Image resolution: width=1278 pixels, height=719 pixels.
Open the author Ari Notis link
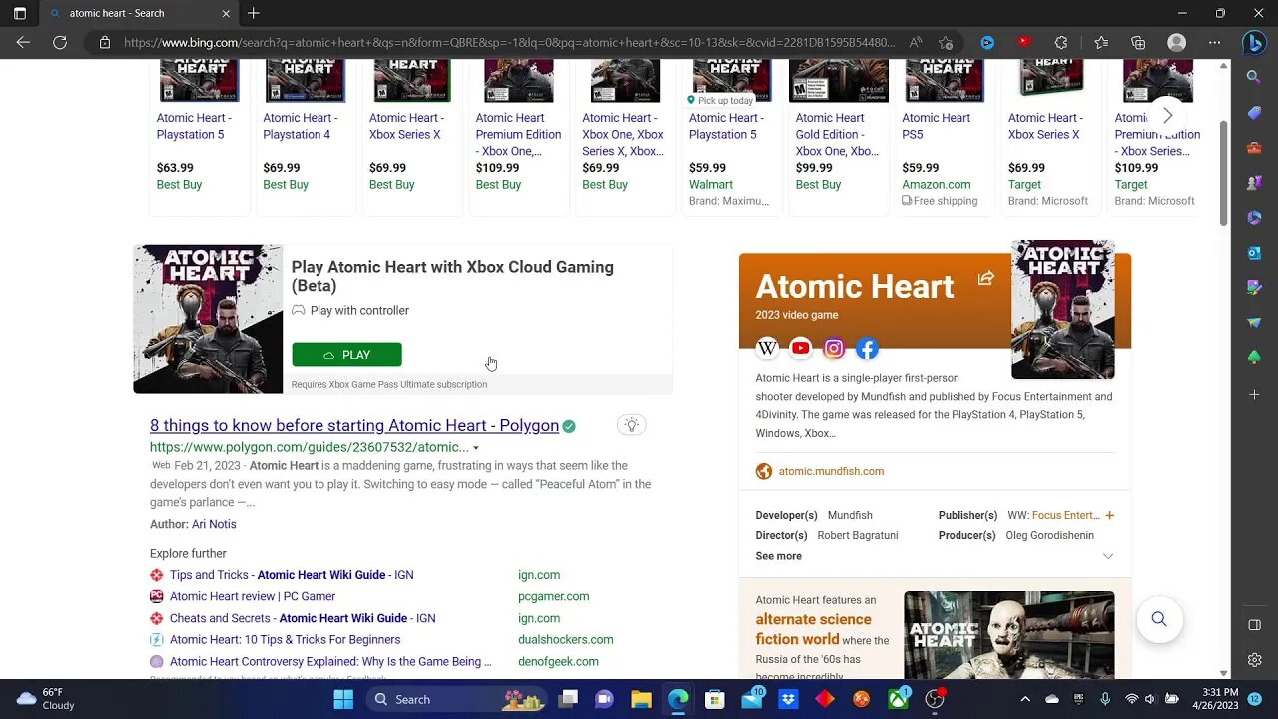point(214,524)
